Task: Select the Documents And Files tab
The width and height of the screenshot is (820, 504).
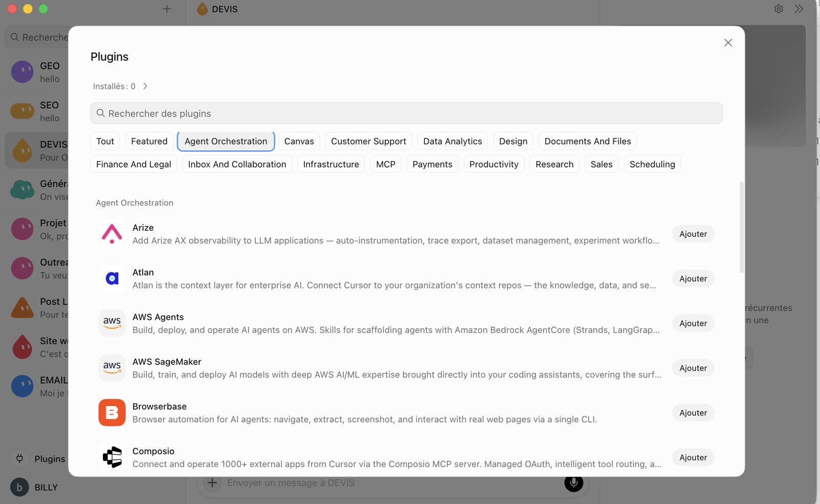Action: click(x=587, y=141)
